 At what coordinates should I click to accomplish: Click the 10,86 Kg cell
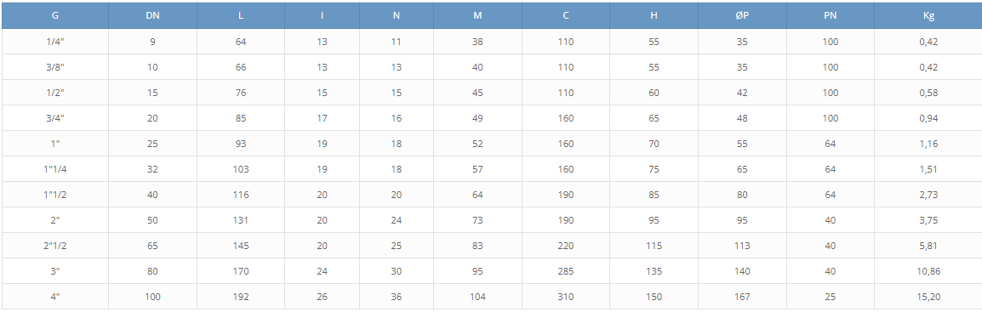pos(928,271)
